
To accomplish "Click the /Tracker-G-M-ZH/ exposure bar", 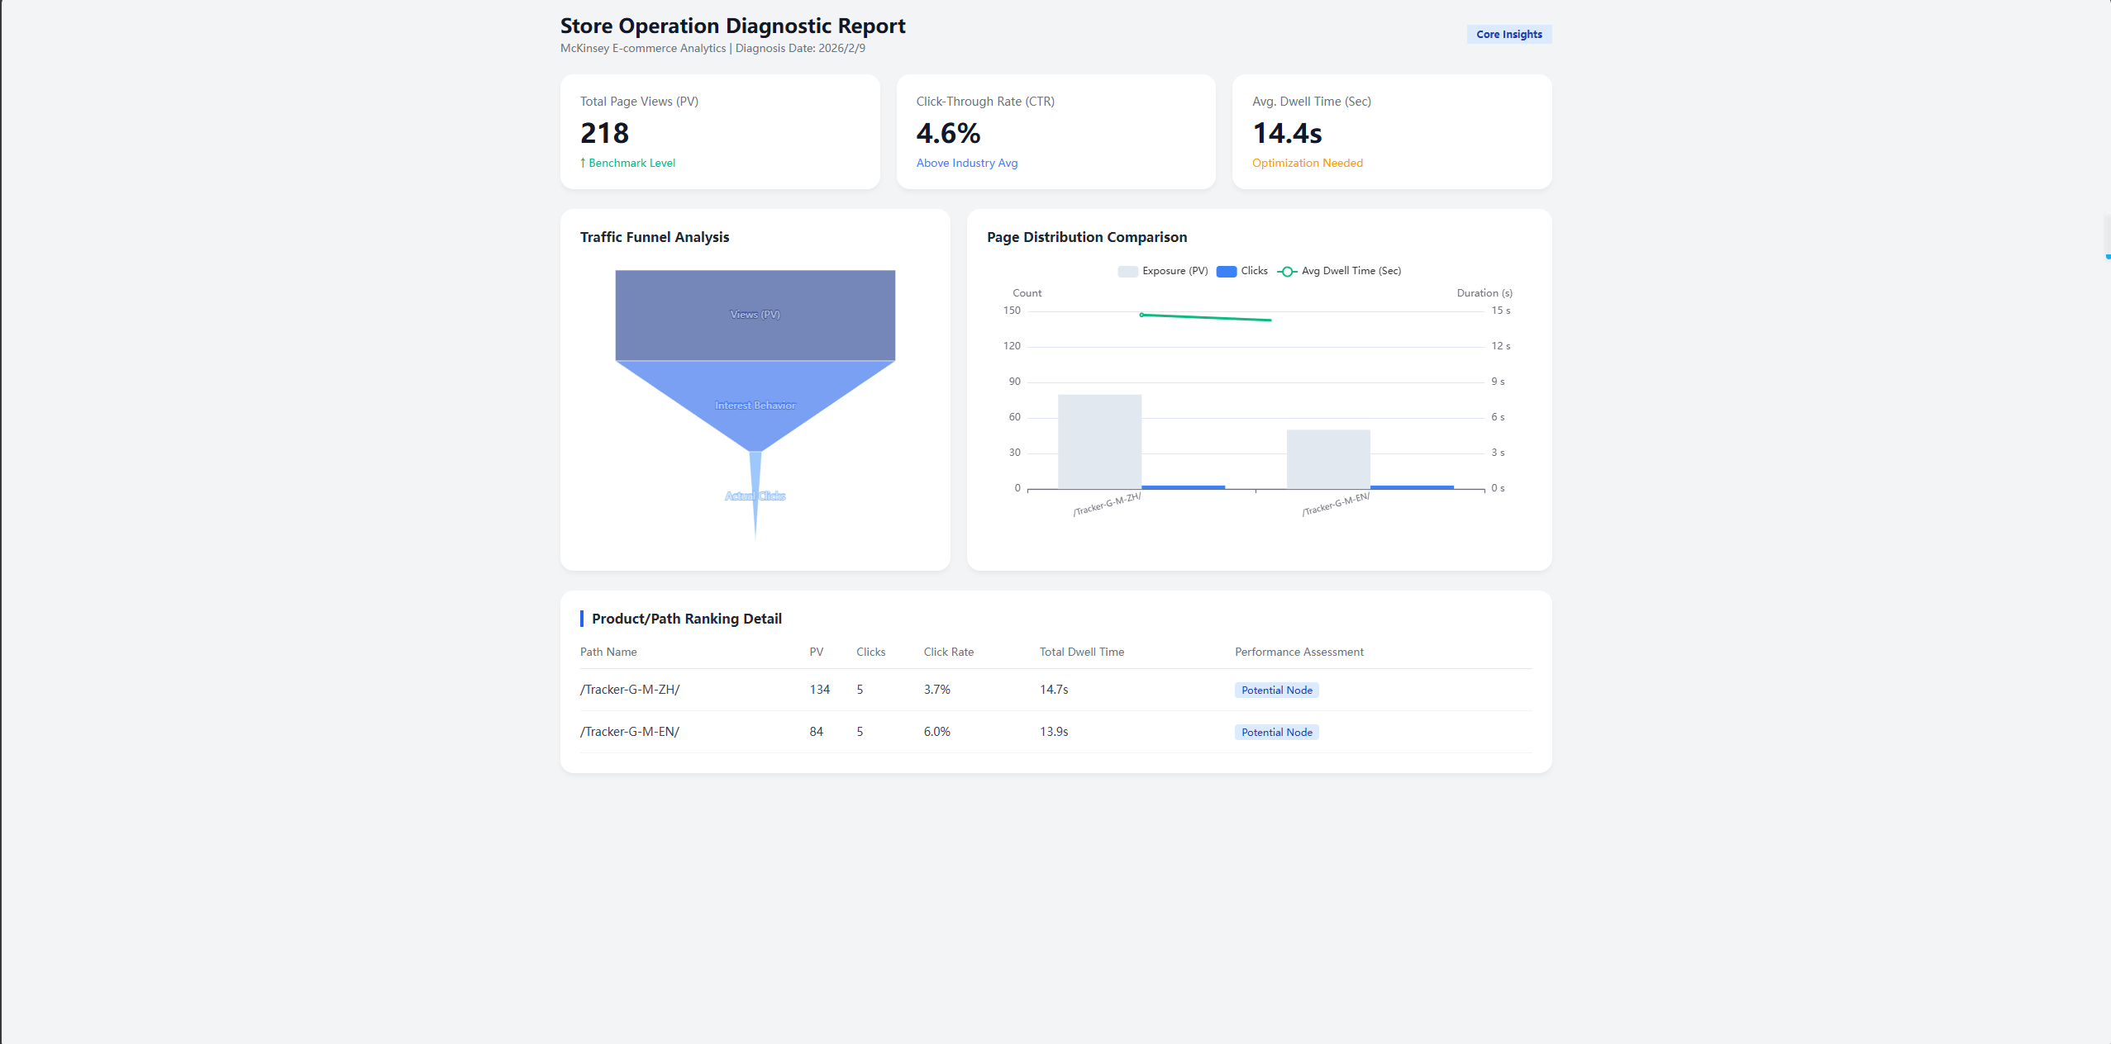I will coord(1099,442).
